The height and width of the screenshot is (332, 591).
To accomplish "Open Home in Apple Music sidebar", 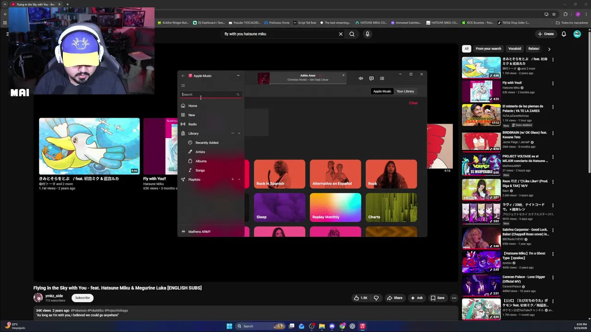I will point(211,106).
